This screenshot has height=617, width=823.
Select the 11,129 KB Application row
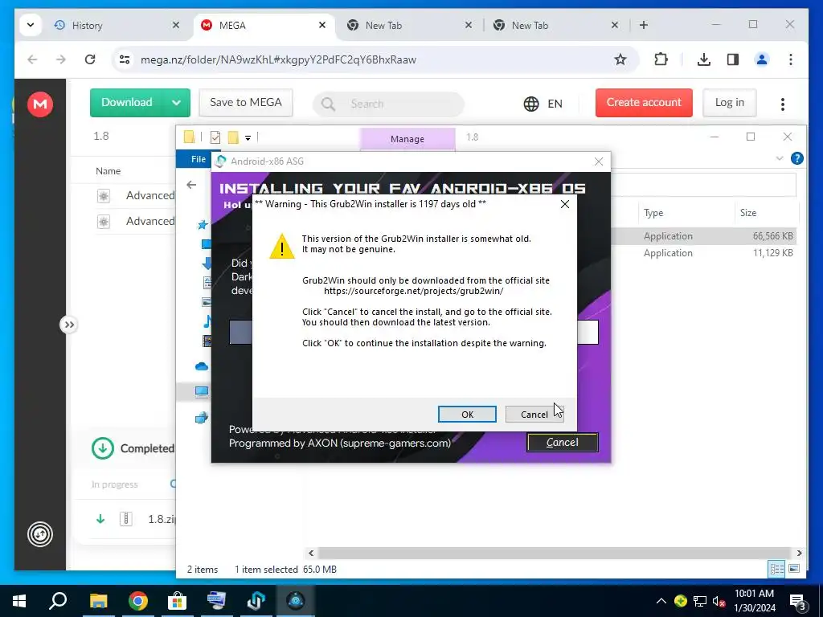703,253
